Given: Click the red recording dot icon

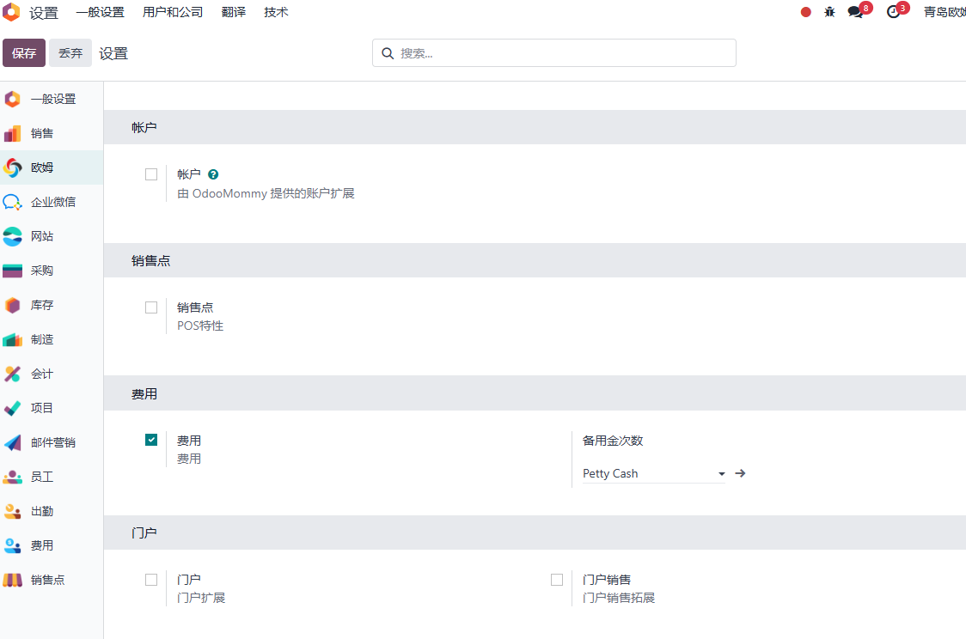Looking at the screenshot, I should point(805,12).
